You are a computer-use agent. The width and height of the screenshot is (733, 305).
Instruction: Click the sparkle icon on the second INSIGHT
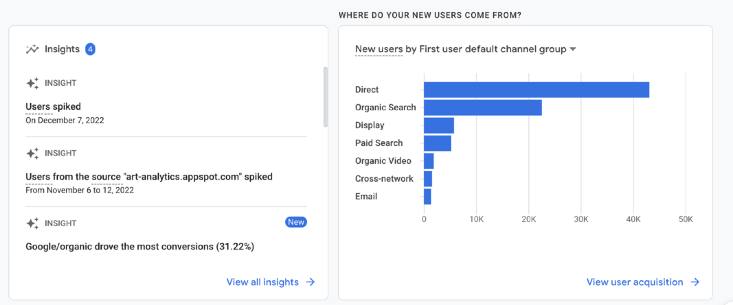(x=33, y=154)
